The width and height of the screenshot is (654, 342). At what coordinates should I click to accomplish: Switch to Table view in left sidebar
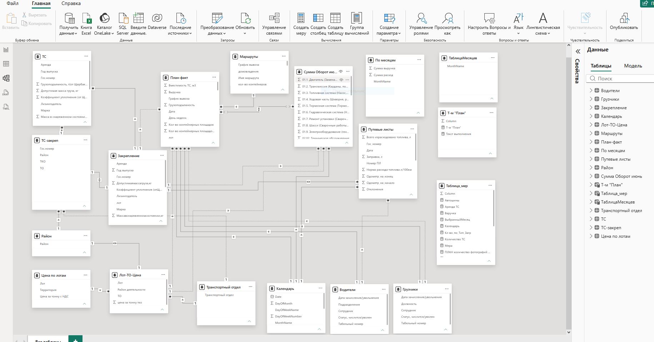point(6,64)
